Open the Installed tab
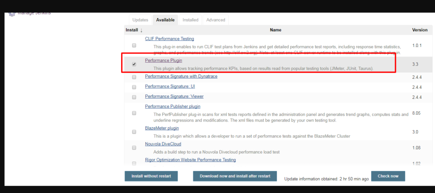The image size is (435, 193). (190, 20)
